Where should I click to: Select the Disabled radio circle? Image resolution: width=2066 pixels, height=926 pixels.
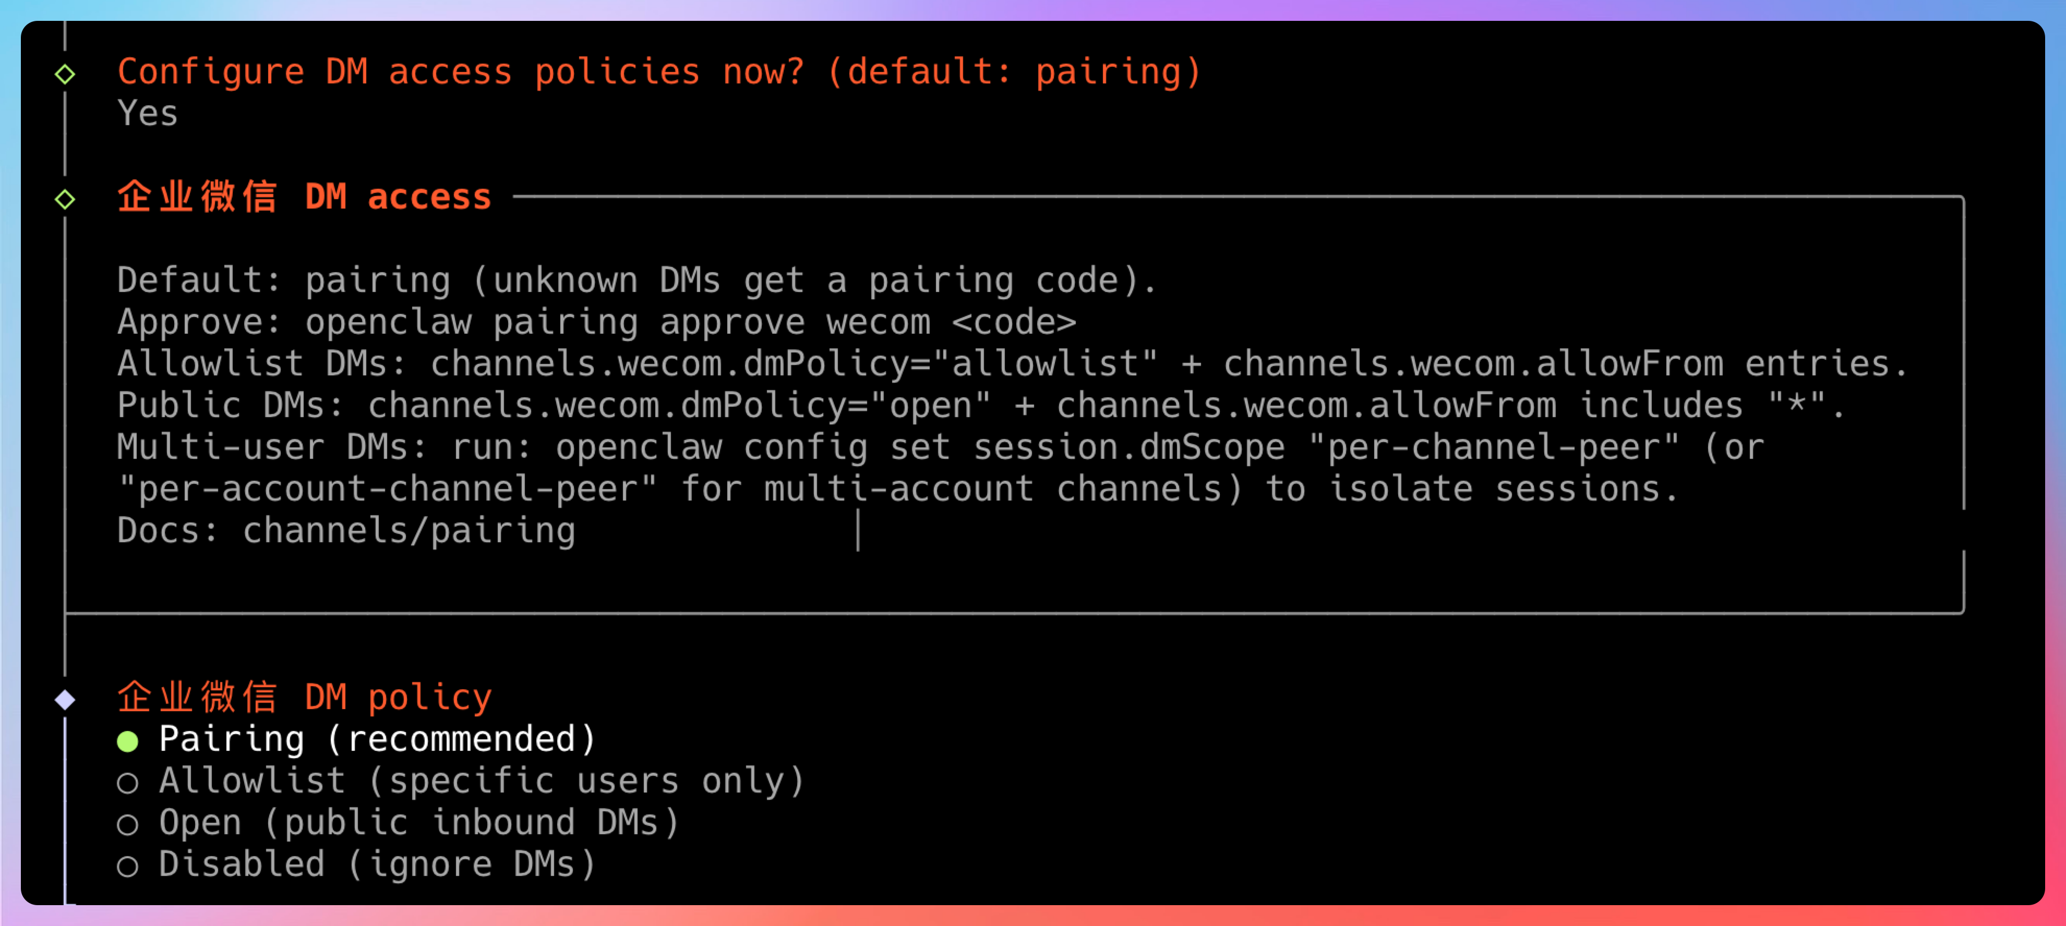point(127,867)
